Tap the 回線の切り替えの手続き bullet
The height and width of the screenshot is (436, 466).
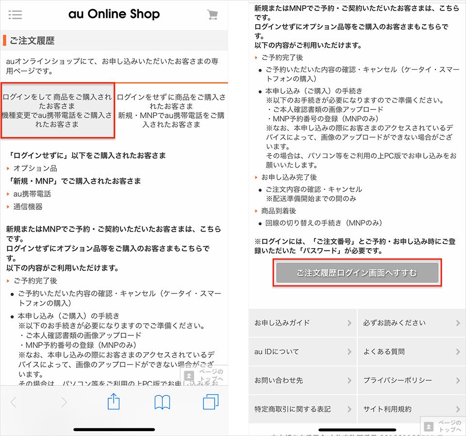[324, 223]
